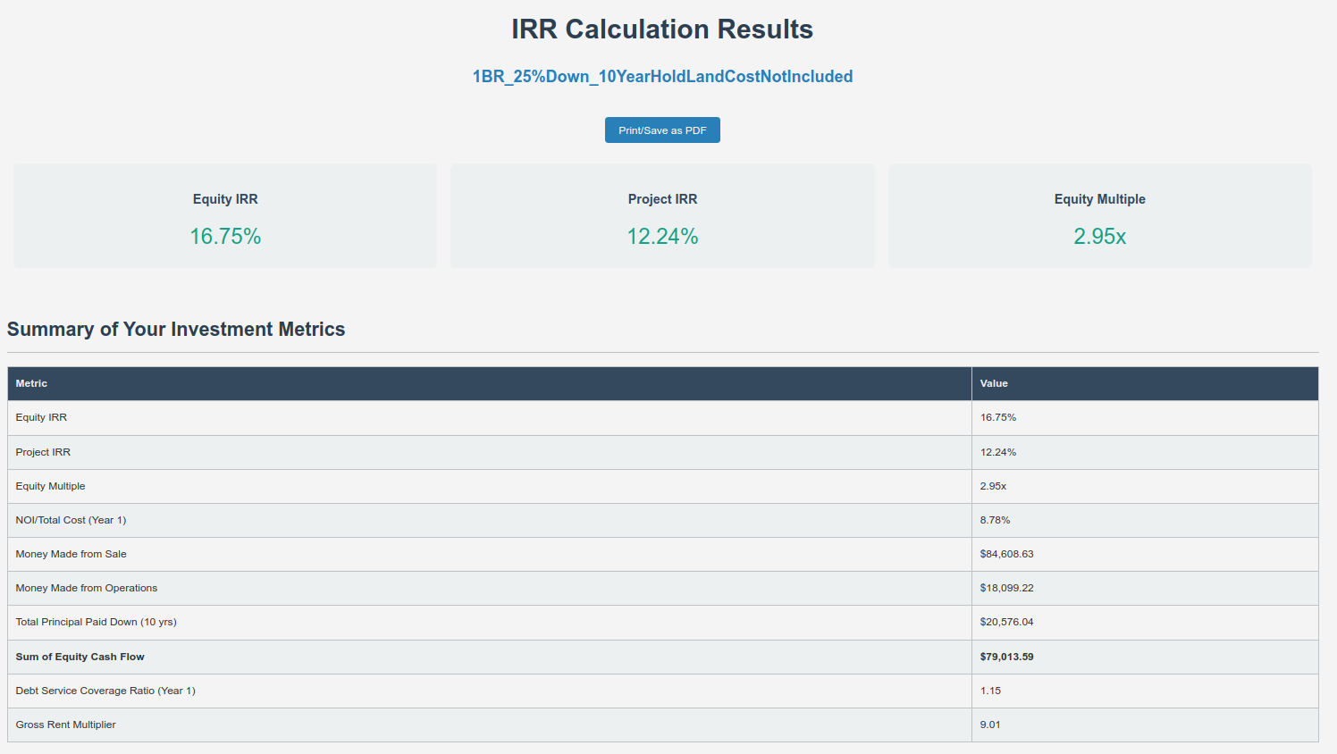This screenshot has height=754, width=1337.
Task: Click Summary of Your Investment Metrics heading
Action: tap(176, 330)
